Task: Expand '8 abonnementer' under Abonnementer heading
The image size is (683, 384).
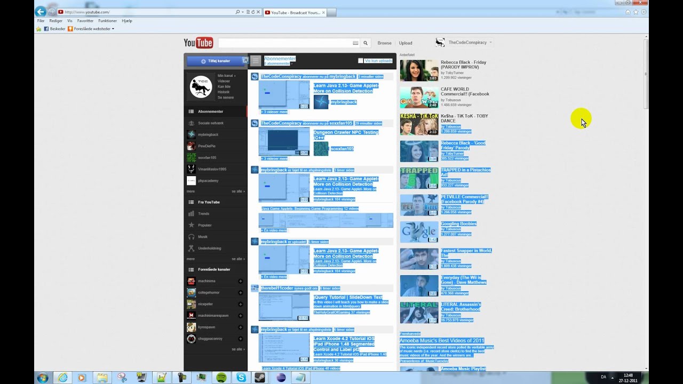Action: coord(278,63)
